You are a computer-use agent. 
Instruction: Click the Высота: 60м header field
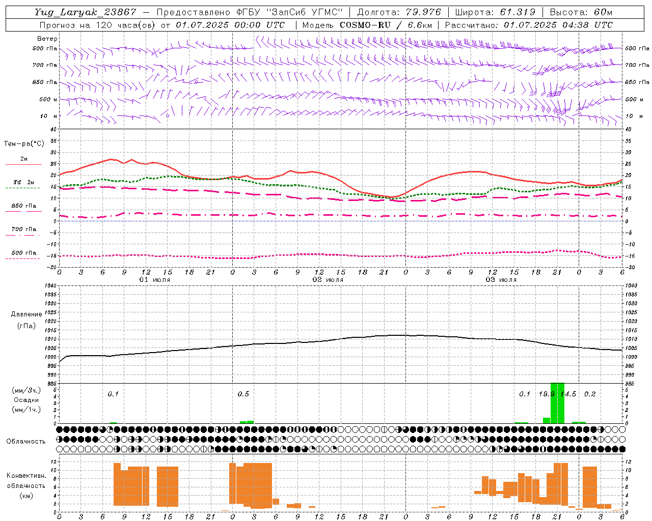pyautogui.click(x=581, y=12)
